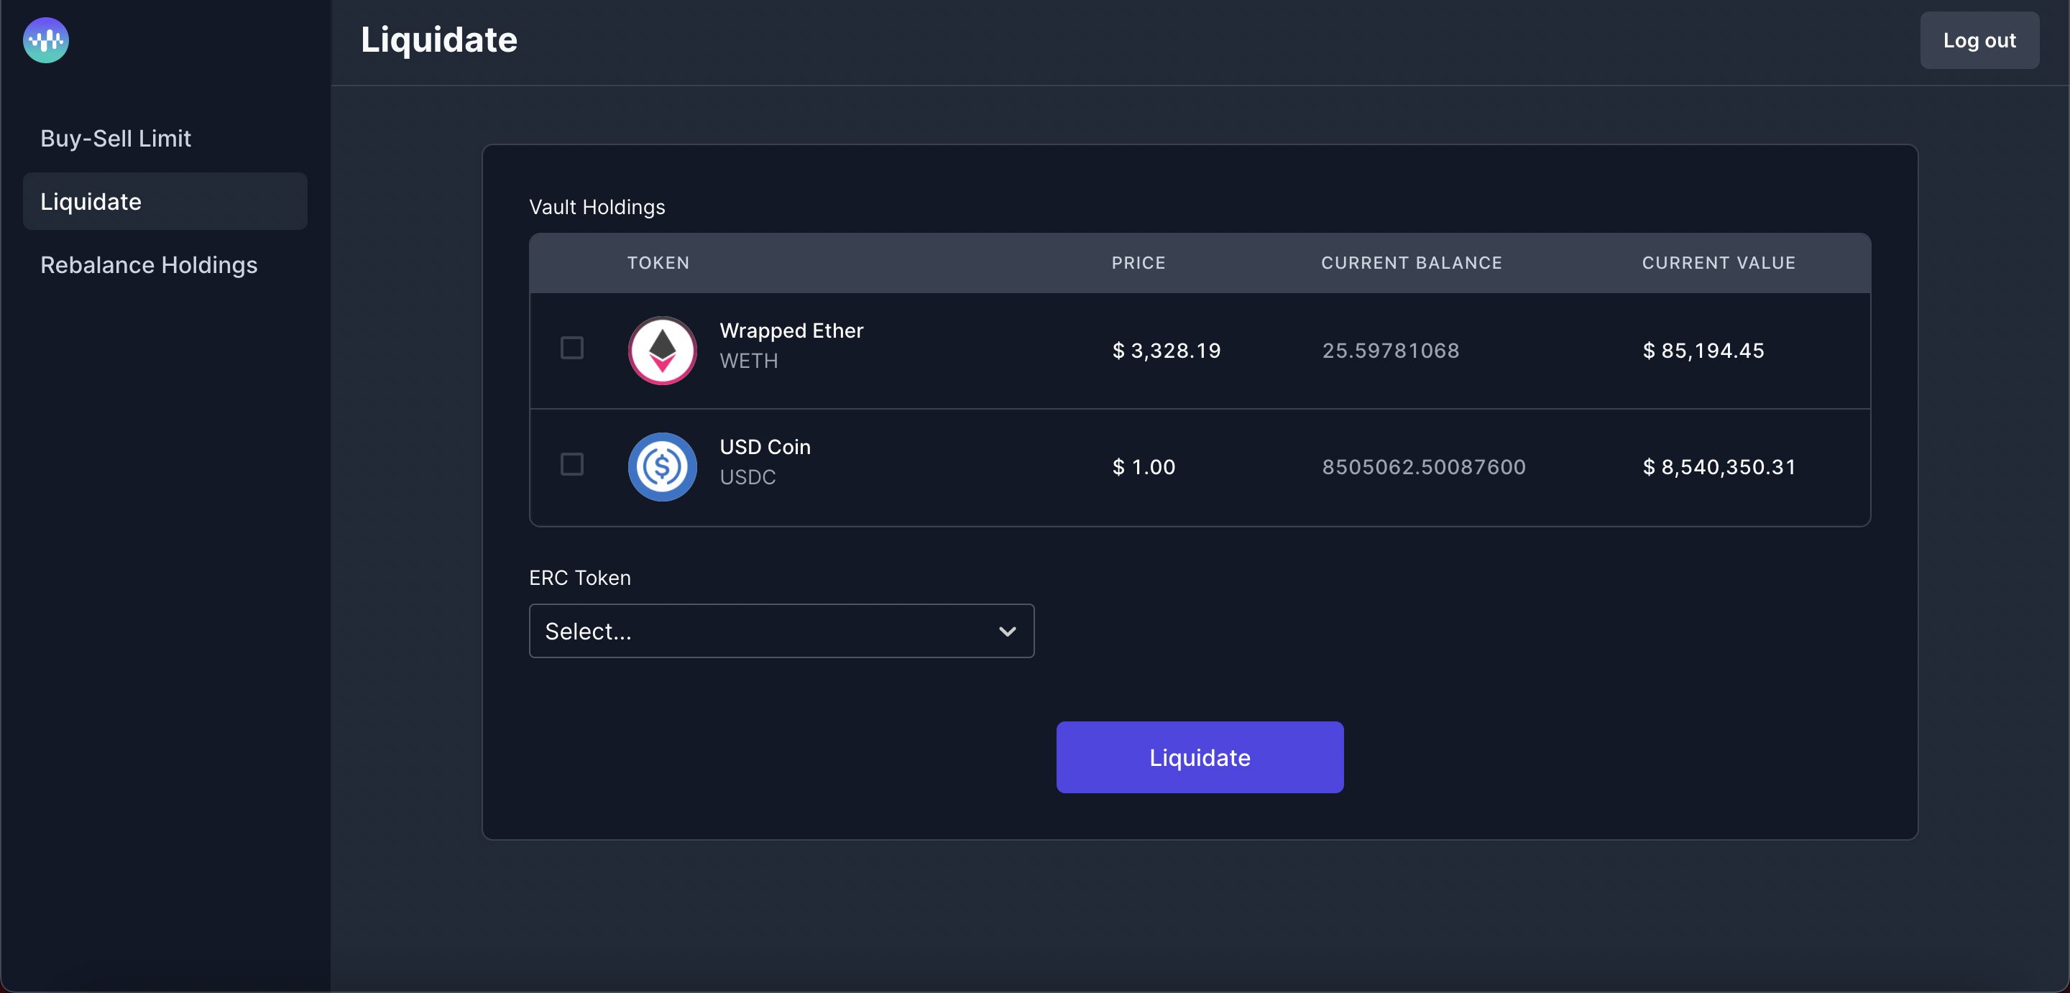Screen dimensions: 2070x993
Task: Open the ERC Token Select dropdown
Action: [781, 632]
